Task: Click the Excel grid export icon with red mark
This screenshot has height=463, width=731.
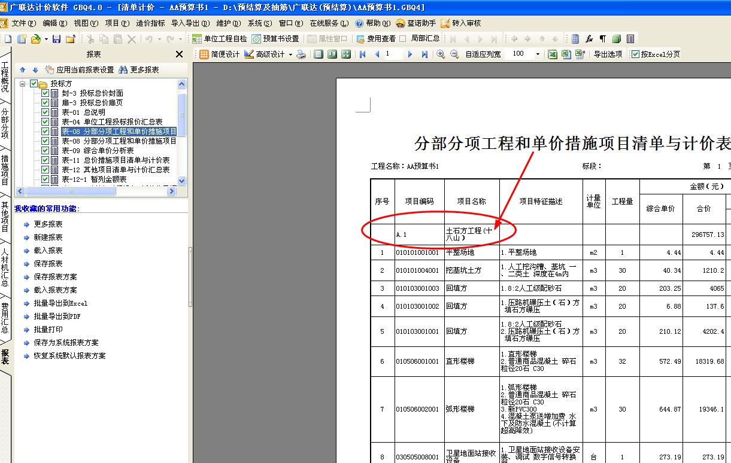Action: click(580, 54)
